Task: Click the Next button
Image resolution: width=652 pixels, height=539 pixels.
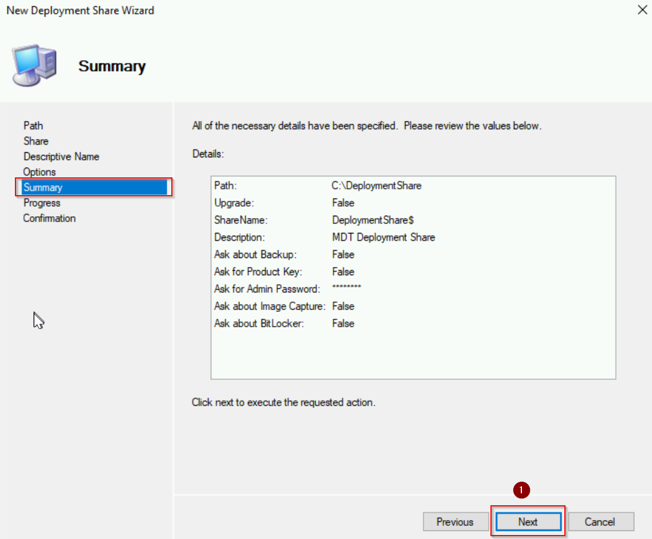Action: click(x=527, y=521)
